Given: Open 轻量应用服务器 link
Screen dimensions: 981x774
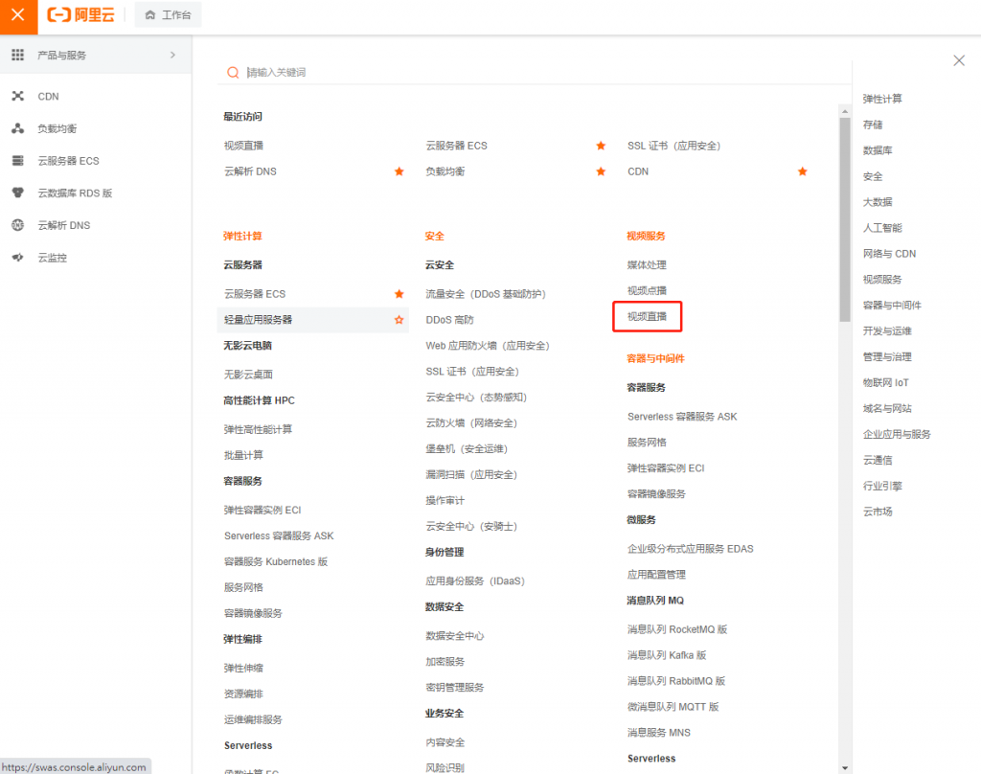Looking at the screenshot, I should point(259,320).
